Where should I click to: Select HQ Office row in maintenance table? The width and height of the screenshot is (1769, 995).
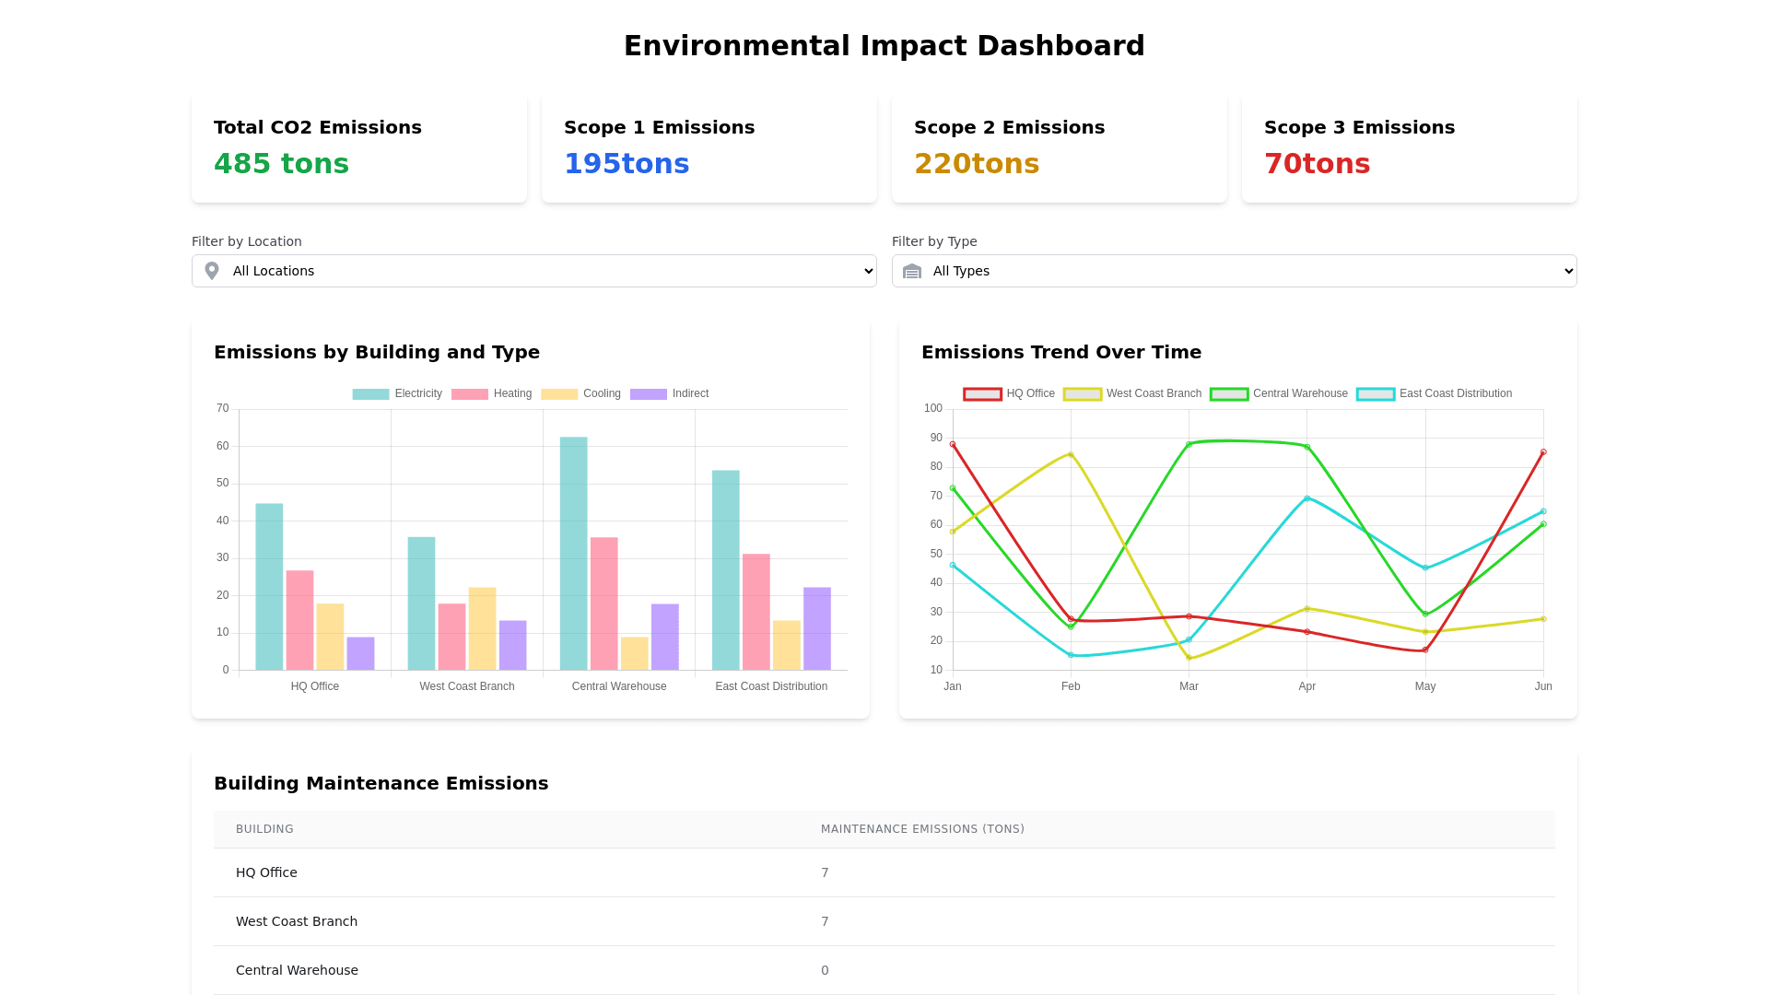pos(265,872)
